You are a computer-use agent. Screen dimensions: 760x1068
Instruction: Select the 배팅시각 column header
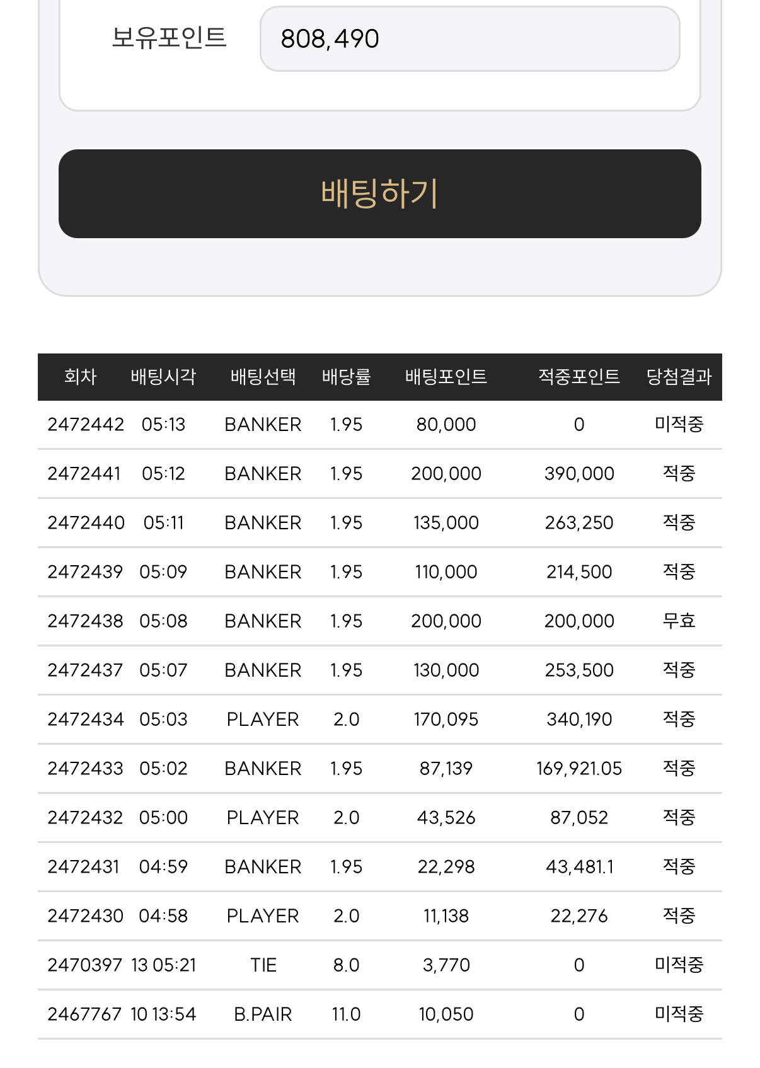coord(163,377)
